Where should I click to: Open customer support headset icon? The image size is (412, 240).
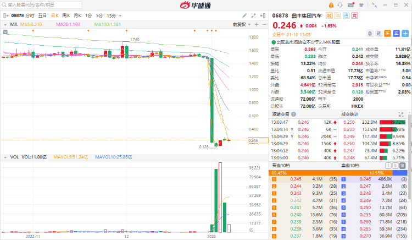pyautogui.click(x=340, y=5)
